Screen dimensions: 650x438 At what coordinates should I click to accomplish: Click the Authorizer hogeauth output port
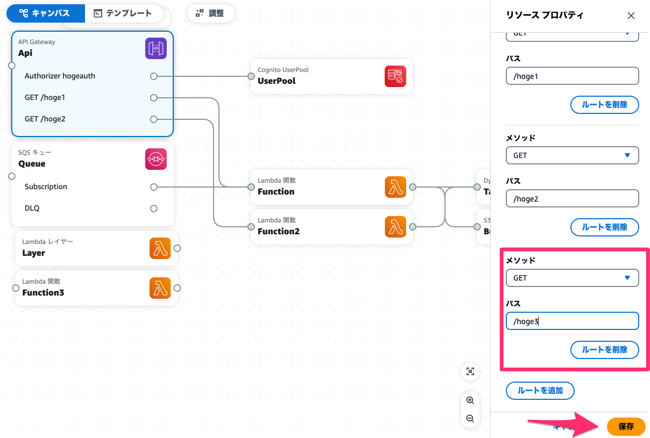tap(154, 76)
